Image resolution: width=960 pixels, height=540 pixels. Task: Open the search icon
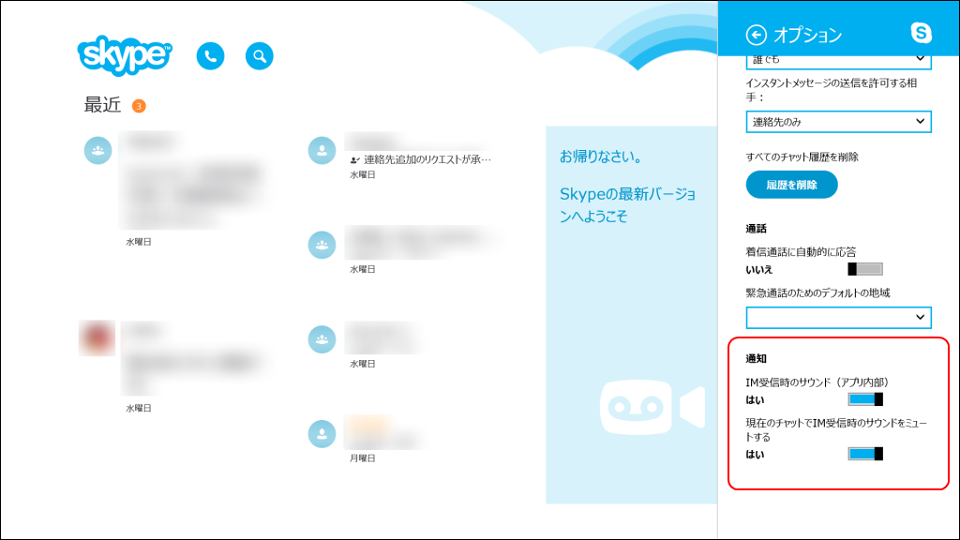point(259,55)
